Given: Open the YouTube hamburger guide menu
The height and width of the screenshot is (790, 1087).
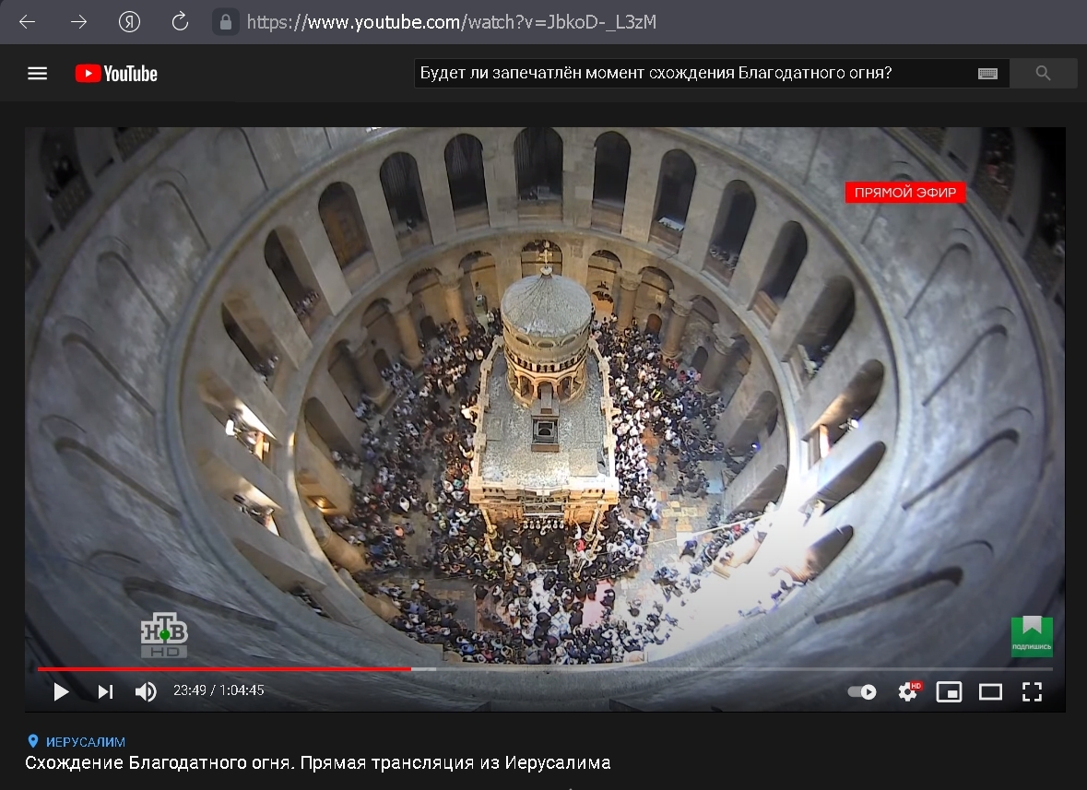Looking at the screenshot, I should tap(37, 74).
